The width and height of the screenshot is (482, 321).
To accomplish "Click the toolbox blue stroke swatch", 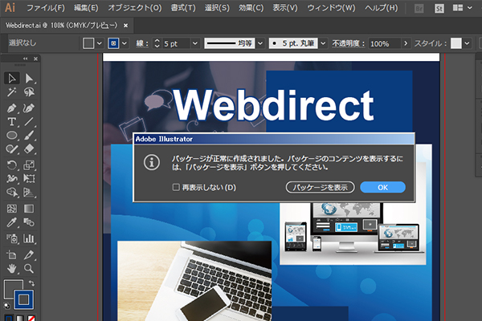I will coord(23,299).
